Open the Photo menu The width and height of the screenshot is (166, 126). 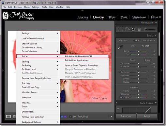pos(27,7)
